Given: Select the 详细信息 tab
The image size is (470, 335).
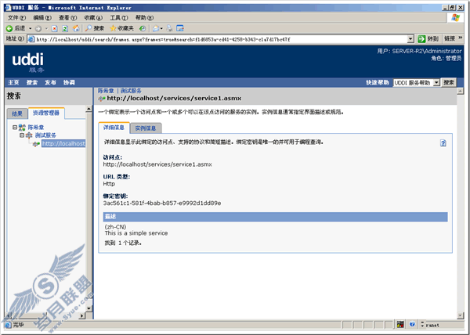Looking at the screenshot, I should 114,128.
